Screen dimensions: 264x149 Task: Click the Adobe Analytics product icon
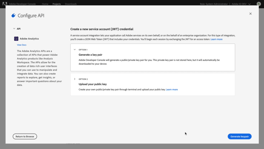pos(16,39)
